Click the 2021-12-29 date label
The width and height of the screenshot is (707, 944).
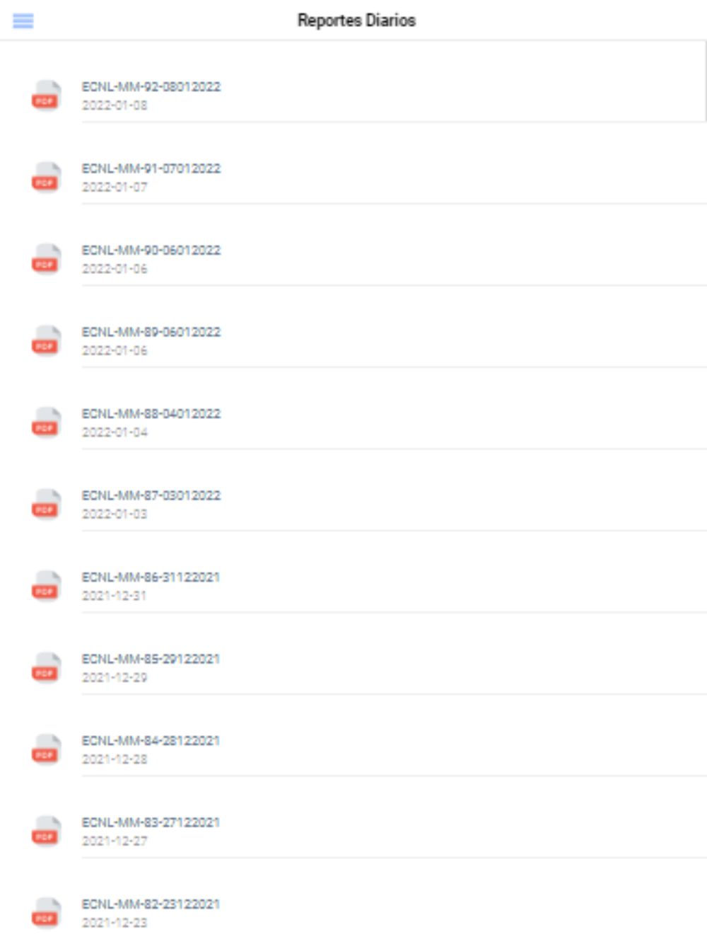click(x=115, y=677)
